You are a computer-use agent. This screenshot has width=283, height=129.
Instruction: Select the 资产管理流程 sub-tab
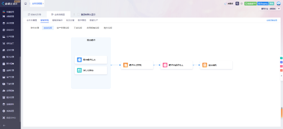coord(63,28)
